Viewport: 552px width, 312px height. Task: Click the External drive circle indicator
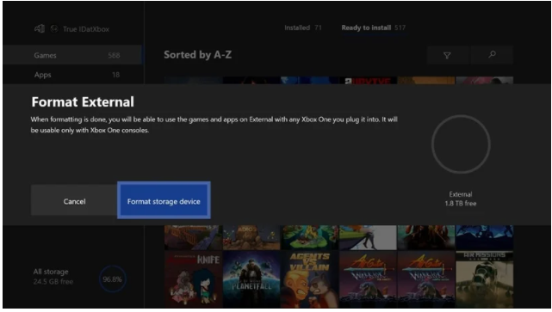(x=461, y=144)
